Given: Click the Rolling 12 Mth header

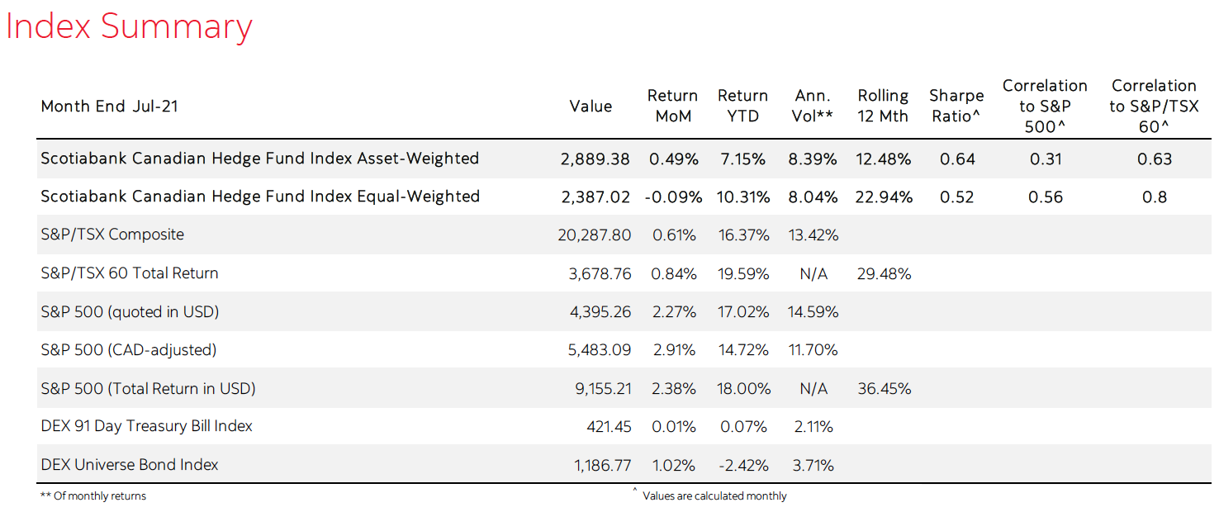Looking at the screenshot, I should [883, 107].
